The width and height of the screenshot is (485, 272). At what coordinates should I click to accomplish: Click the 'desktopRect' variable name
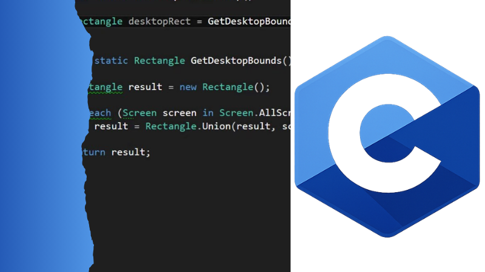point(159,22)
